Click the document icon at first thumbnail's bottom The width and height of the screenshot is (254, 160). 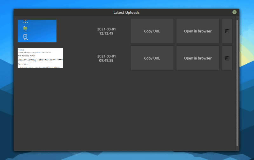pyautogui.click(x=25, y=37)
